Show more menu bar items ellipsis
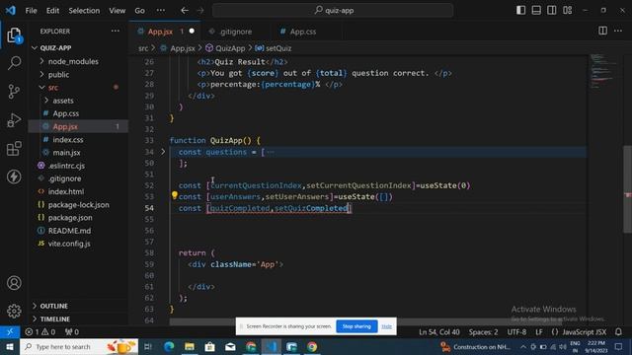This screenshot has width=632, height=355. point(161,11)
